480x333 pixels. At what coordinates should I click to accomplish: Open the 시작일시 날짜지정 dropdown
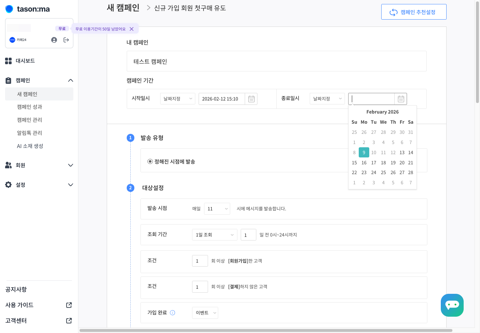pos(178,99)
